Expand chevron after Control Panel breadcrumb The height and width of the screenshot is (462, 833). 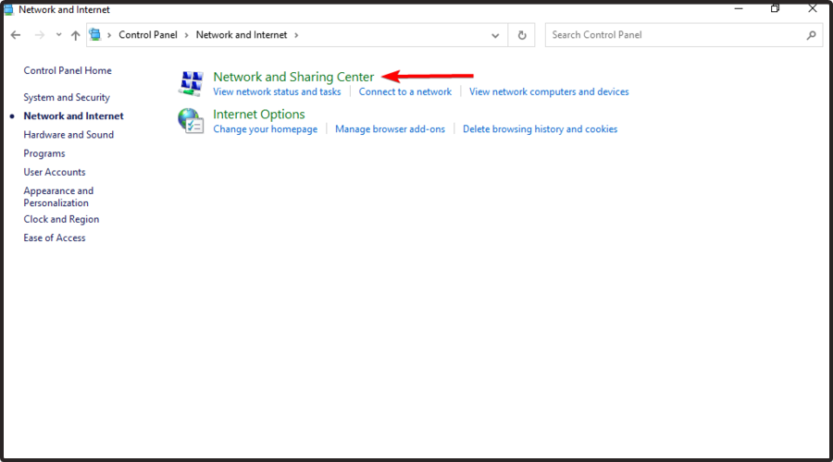pyautogui.click(x=186, y=35)
